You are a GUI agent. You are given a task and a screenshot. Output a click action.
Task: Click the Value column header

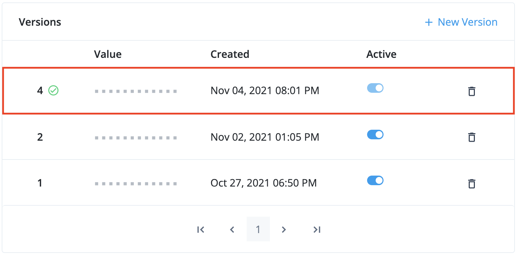[108, 54]
